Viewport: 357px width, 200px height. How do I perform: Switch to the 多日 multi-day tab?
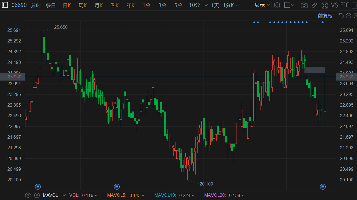click(51, 5)
